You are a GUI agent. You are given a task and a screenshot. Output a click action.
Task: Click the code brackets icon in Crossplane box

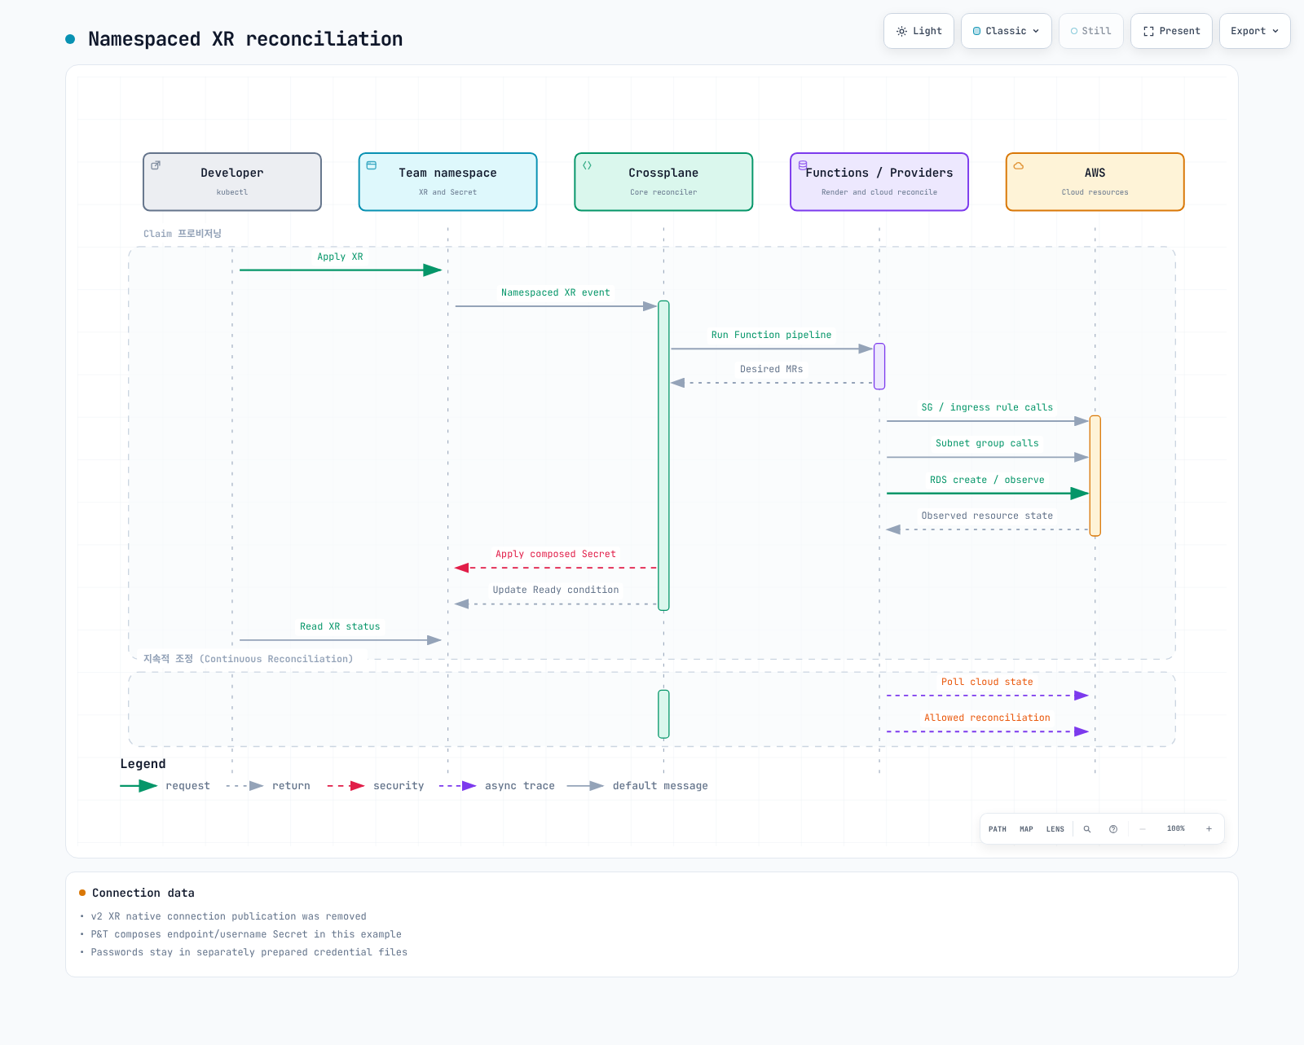[587, 165]
